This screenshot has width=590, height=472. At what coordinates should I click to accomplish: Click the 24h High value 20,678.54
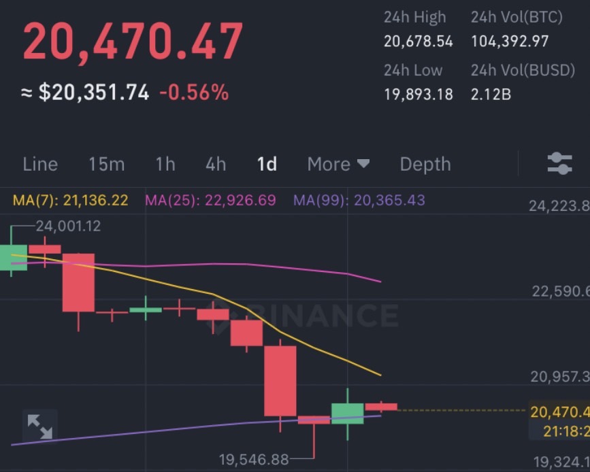click(x=418, y=41)
